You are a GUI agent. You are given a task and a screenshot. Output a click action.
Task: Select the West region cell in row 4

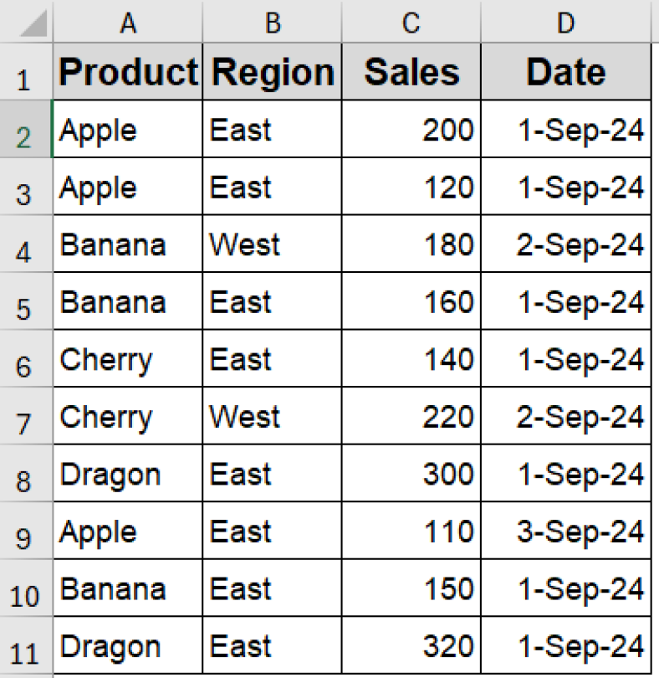point(272,244)
